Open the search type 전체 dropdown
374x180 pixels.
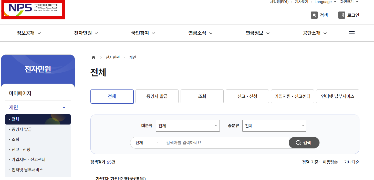pyautogui.click(x=146, y=142)
